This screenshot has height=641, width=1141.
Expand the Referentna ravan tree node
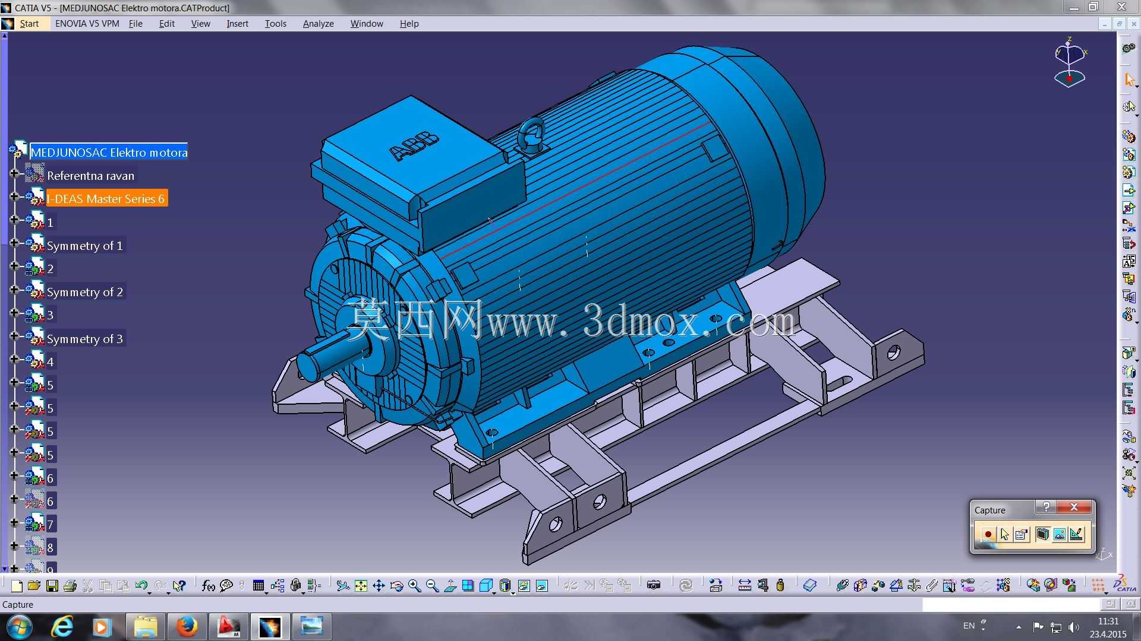(14, 173)
